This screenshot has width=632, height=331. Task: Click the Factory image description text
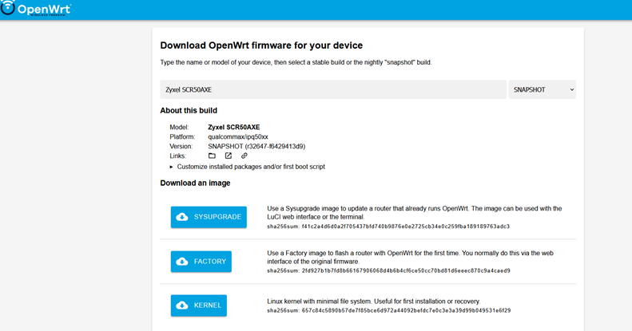[411, 258]
